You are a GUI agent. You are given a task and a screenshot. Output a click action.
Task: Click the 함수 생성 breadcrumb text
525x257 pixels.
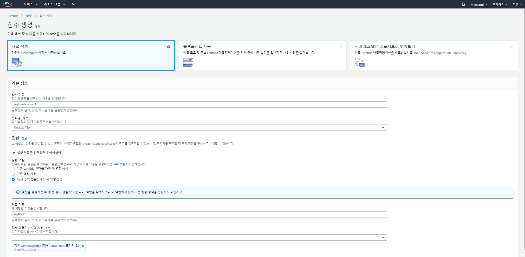pyautogui.click(x=46, y=16)
